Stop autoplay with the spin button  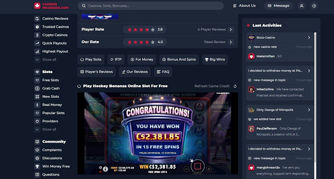click(198, 166)
